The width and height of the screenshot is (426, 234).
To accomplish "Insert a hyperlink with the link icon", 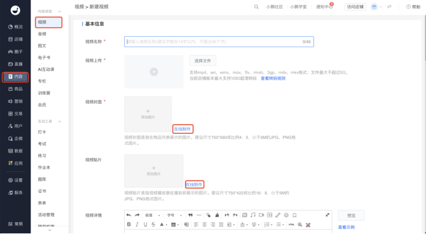I will [278, 216].
